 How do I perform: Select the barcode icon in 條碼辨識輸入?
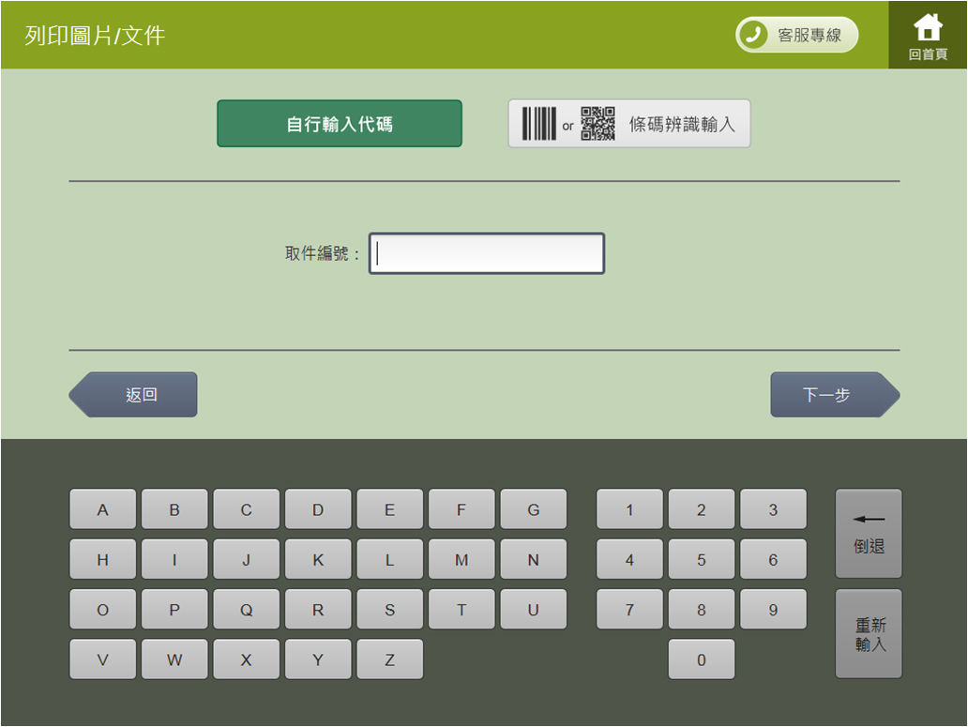539,124
